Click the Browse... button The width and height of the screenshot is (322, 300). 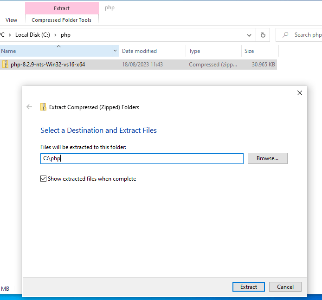(x=267, y=158)
